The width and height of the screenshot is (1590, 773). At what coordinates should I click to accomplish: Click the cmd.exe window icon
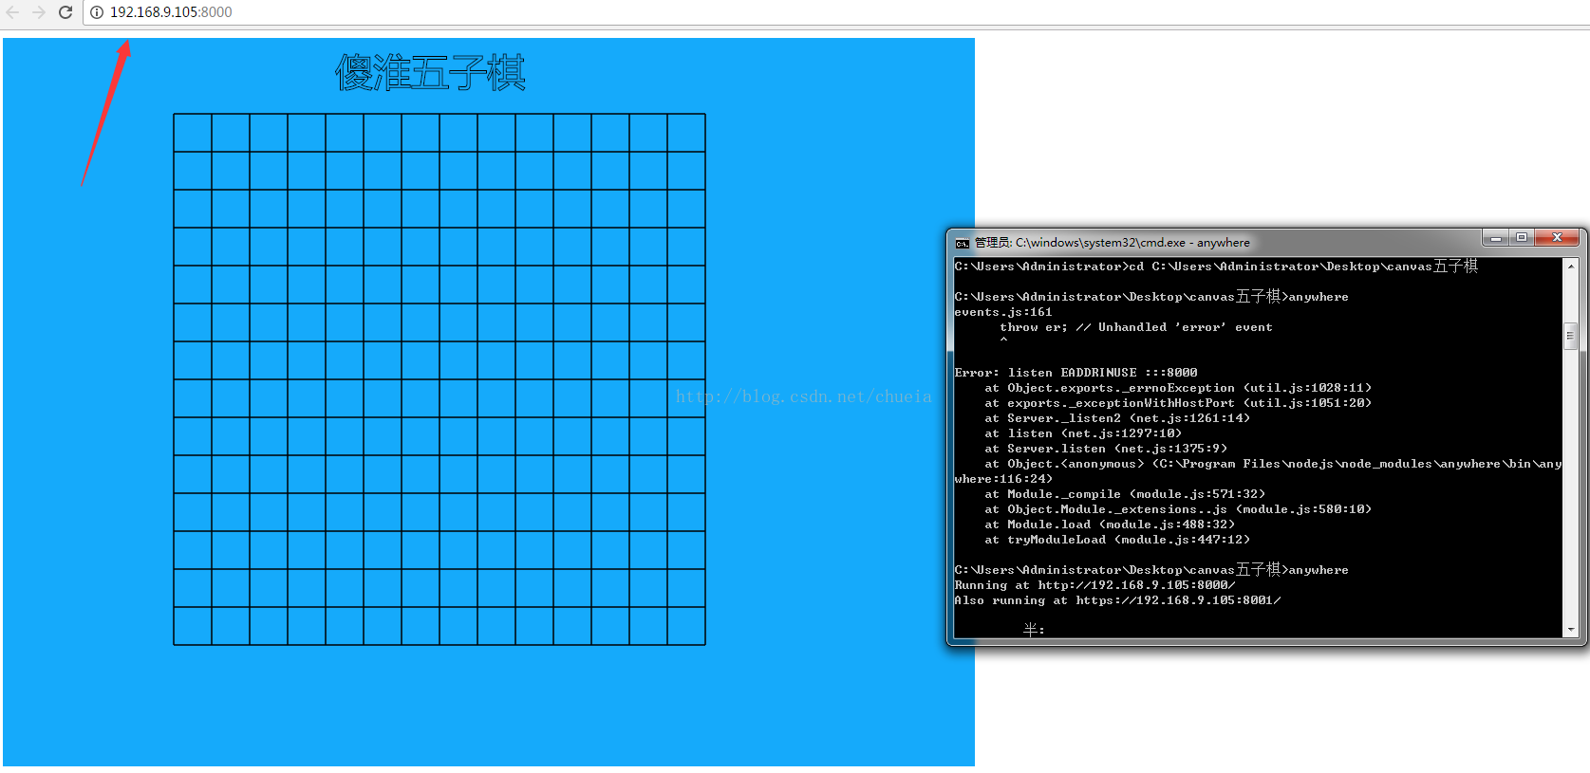[962, 243]
